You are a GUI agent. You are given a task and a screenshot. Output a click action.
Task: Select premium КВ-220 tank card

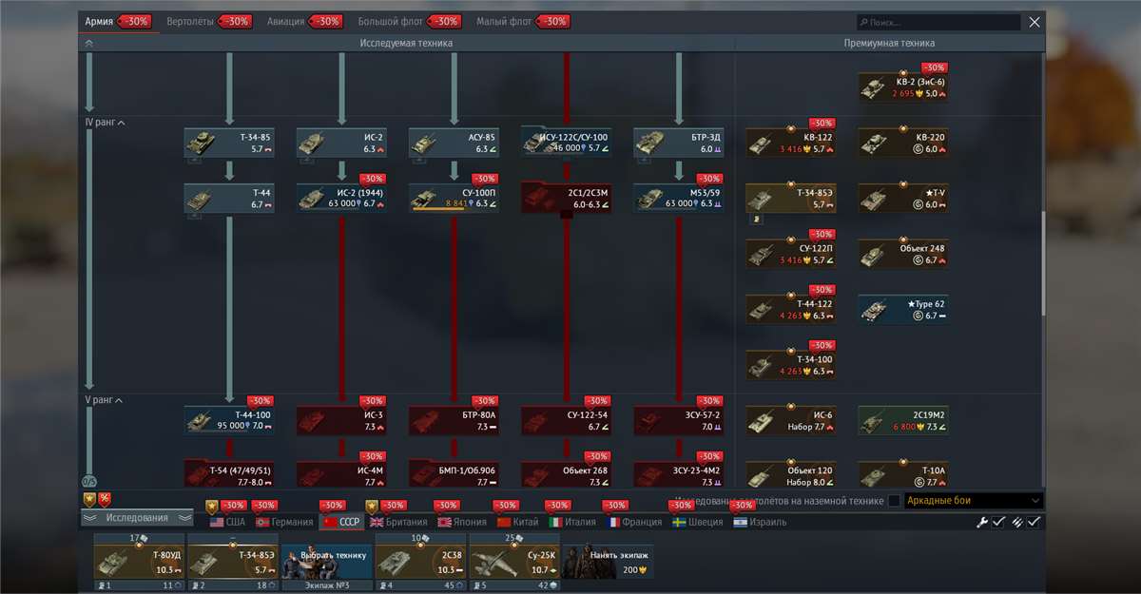point(902,143)
